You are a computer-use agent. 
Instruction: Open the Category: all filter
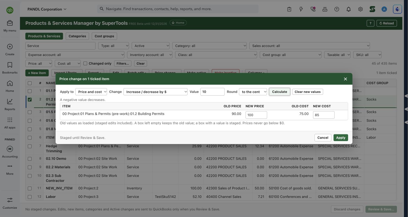pos(209,46)
